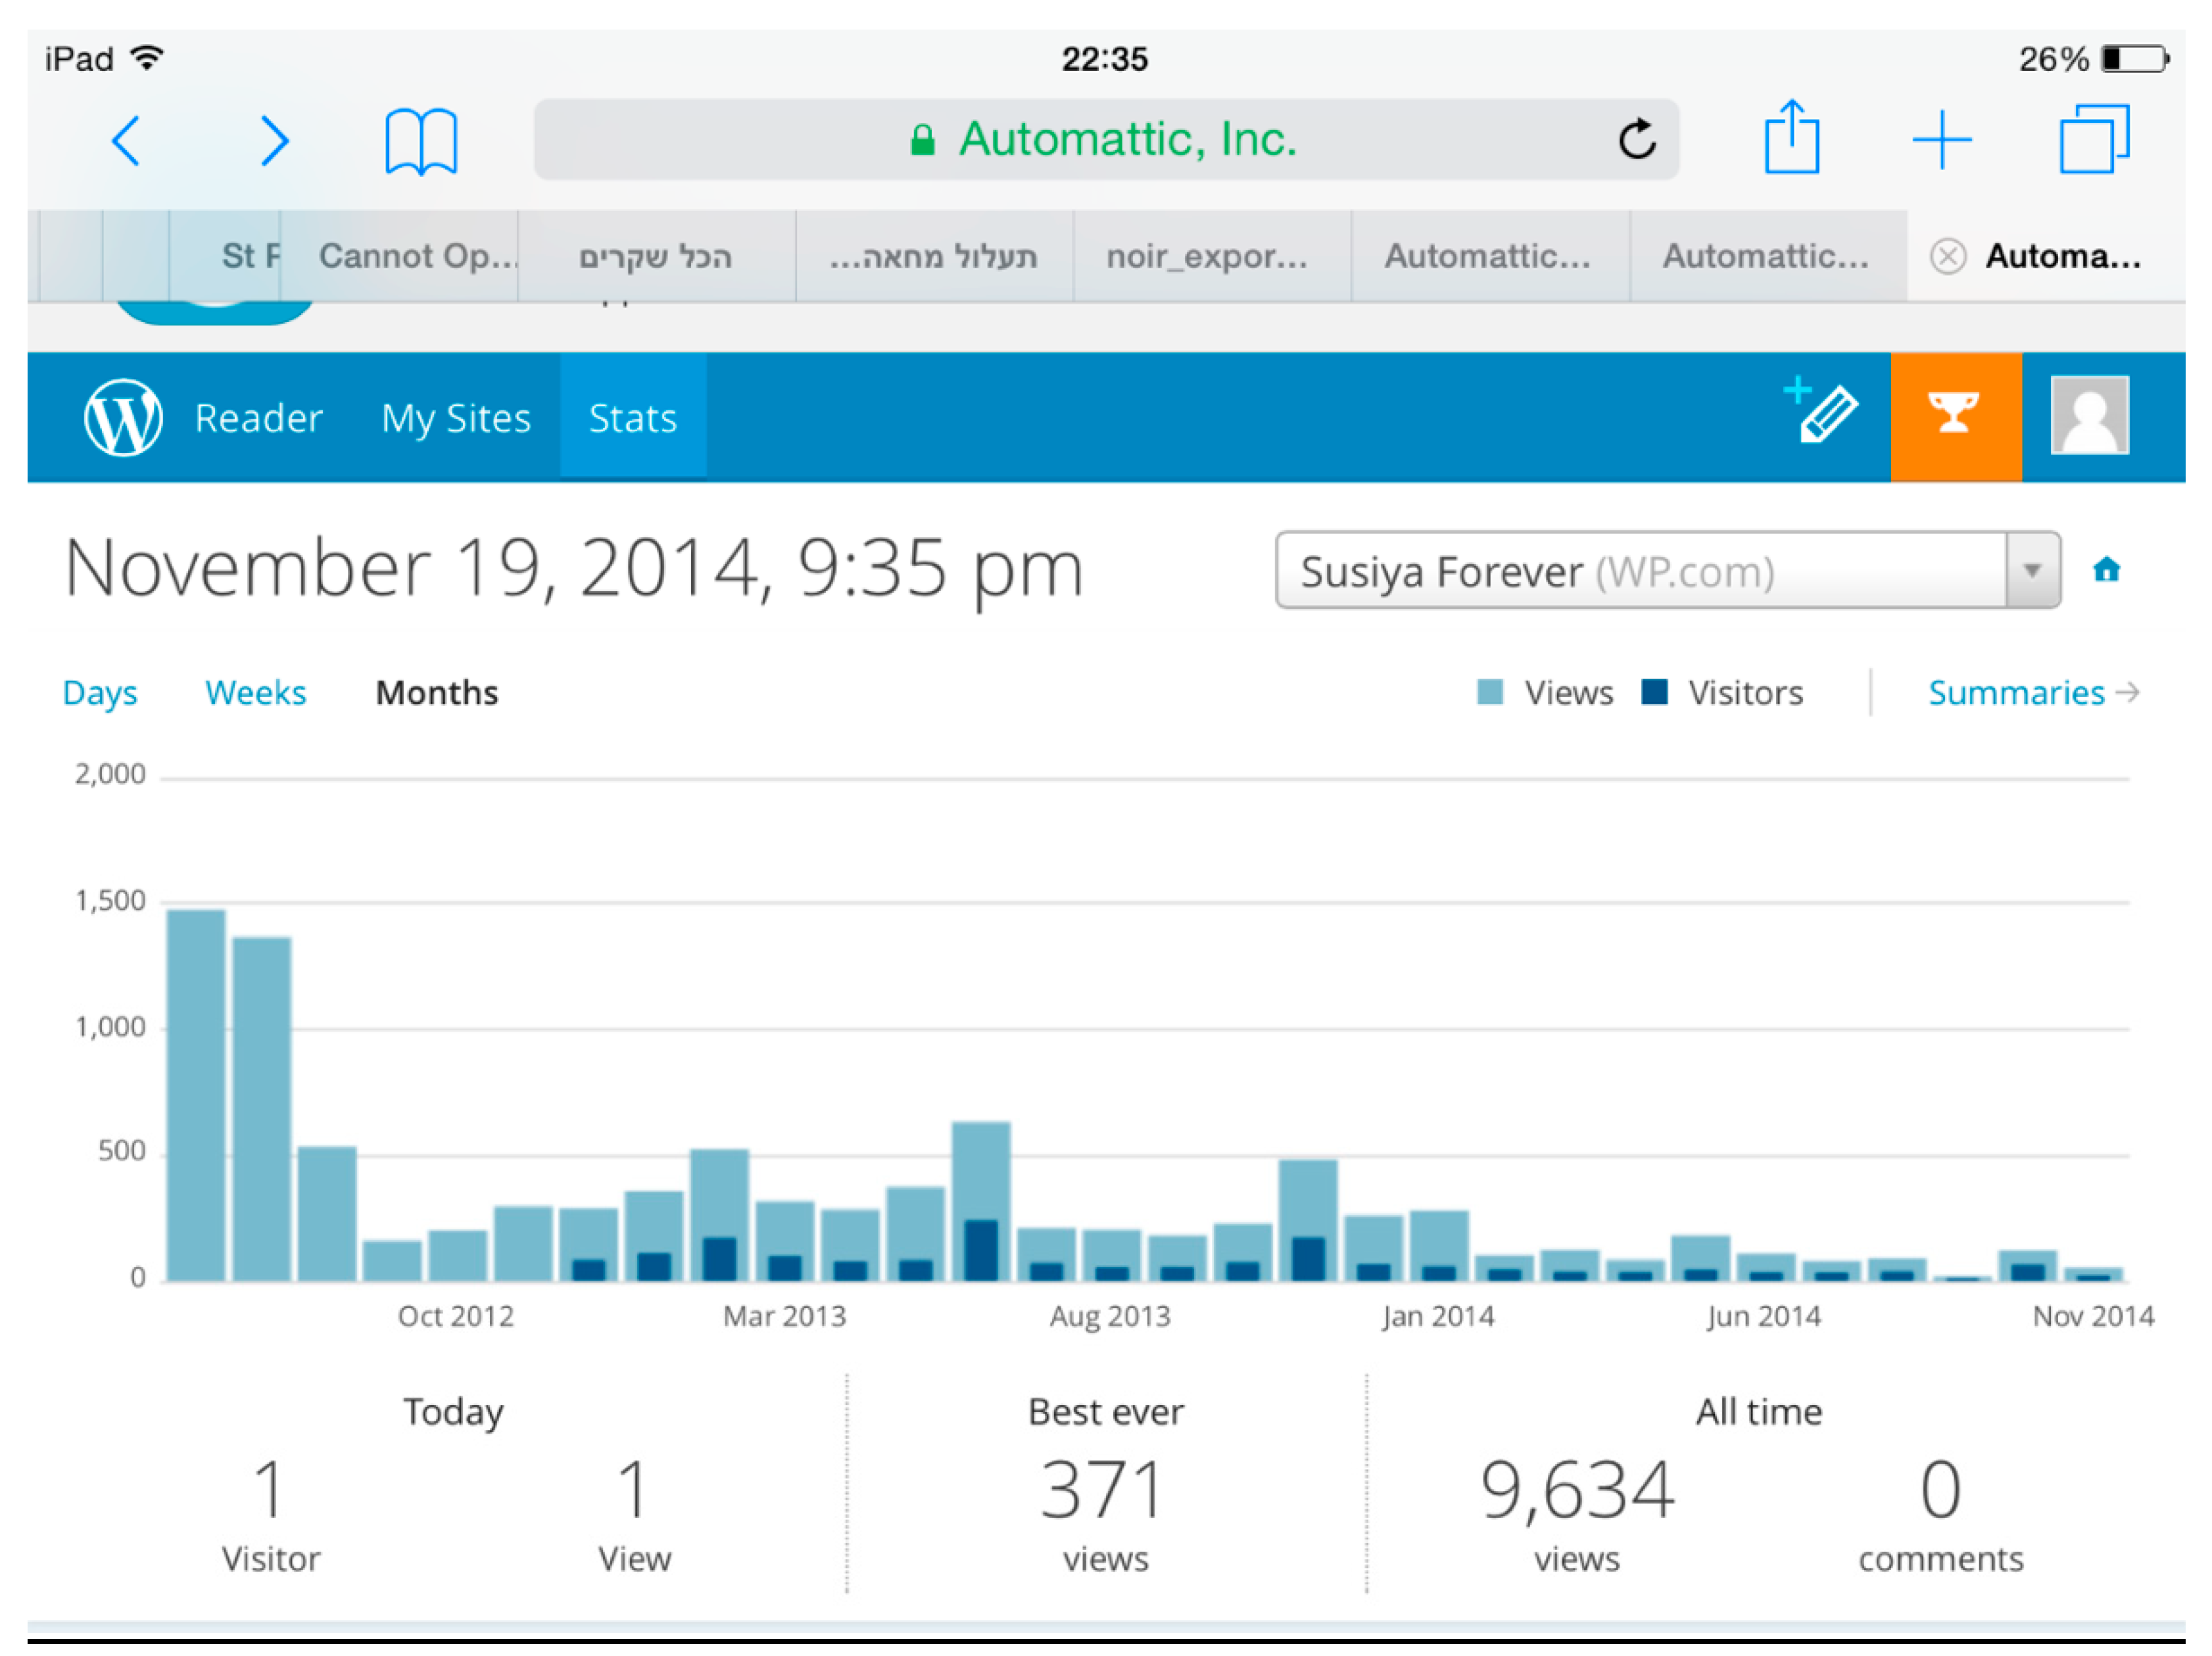2212x1656 pixels.
Task: Close the active Automa... tab
Action: pos(1947,257)
